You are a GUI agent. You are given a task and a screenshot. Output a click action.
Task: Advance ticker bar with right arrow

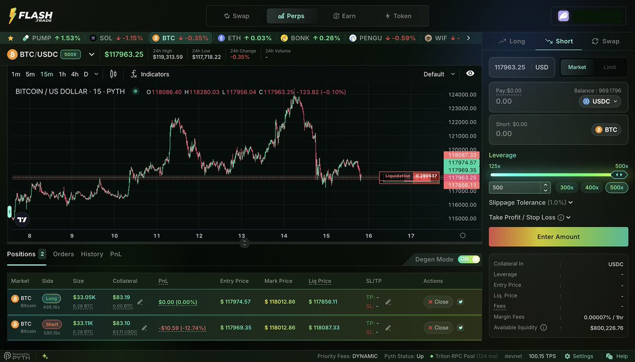click(x=468, y=38)
